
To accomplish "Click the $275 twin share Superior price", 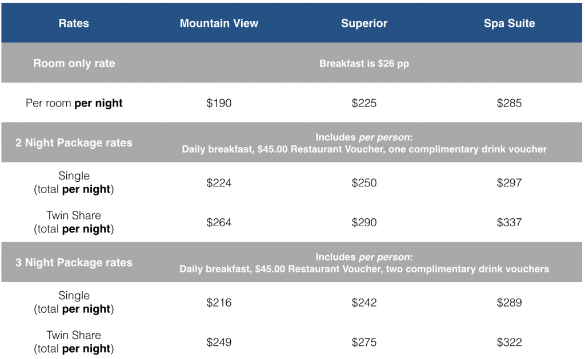I will click(364, 342).
